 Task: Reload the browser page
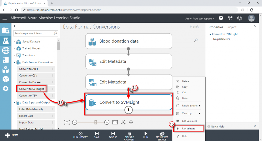[16, 10]
